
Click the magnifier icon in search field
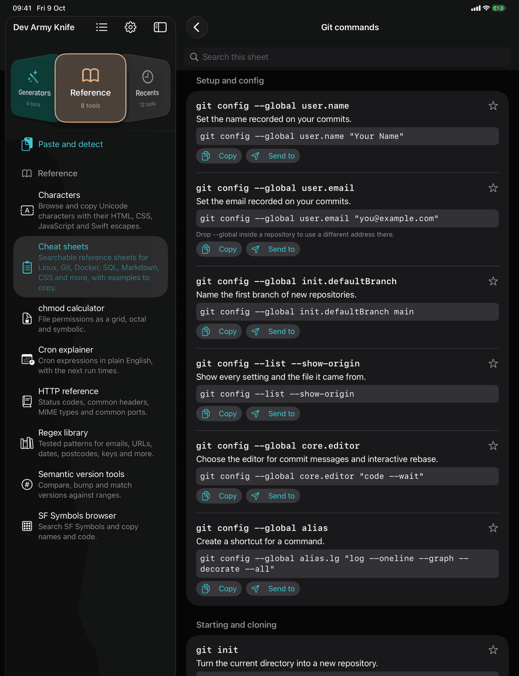[194, 57]
